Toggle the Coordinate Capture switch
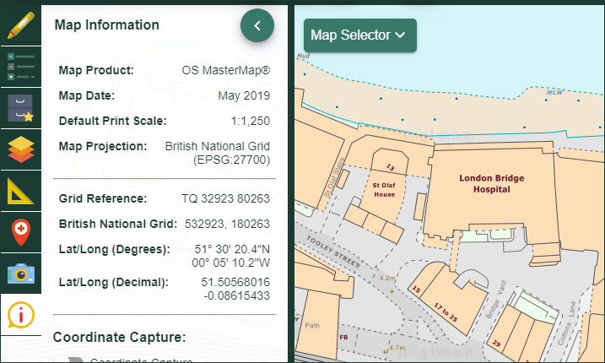 pos(78,360)
